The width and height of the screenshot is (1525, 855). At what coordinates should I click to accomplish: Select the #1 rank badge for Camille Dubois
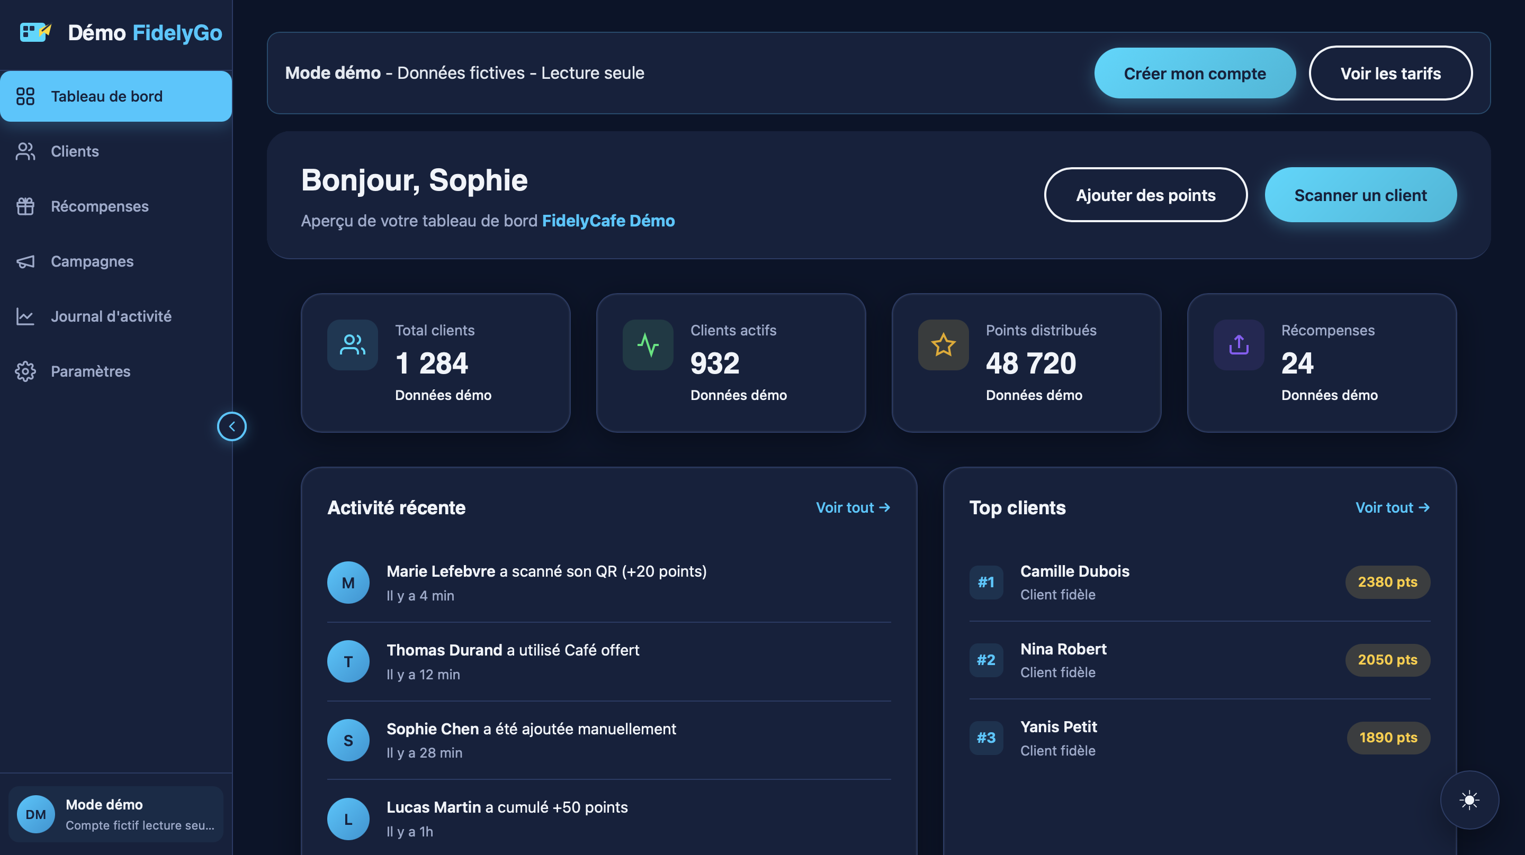pyautogui.click(x=986, y=582)
